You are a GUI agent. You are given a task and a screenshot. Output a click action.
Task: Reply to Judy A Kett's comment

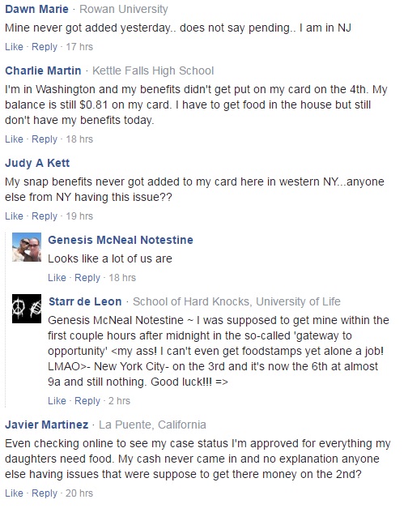pos(45,216)
